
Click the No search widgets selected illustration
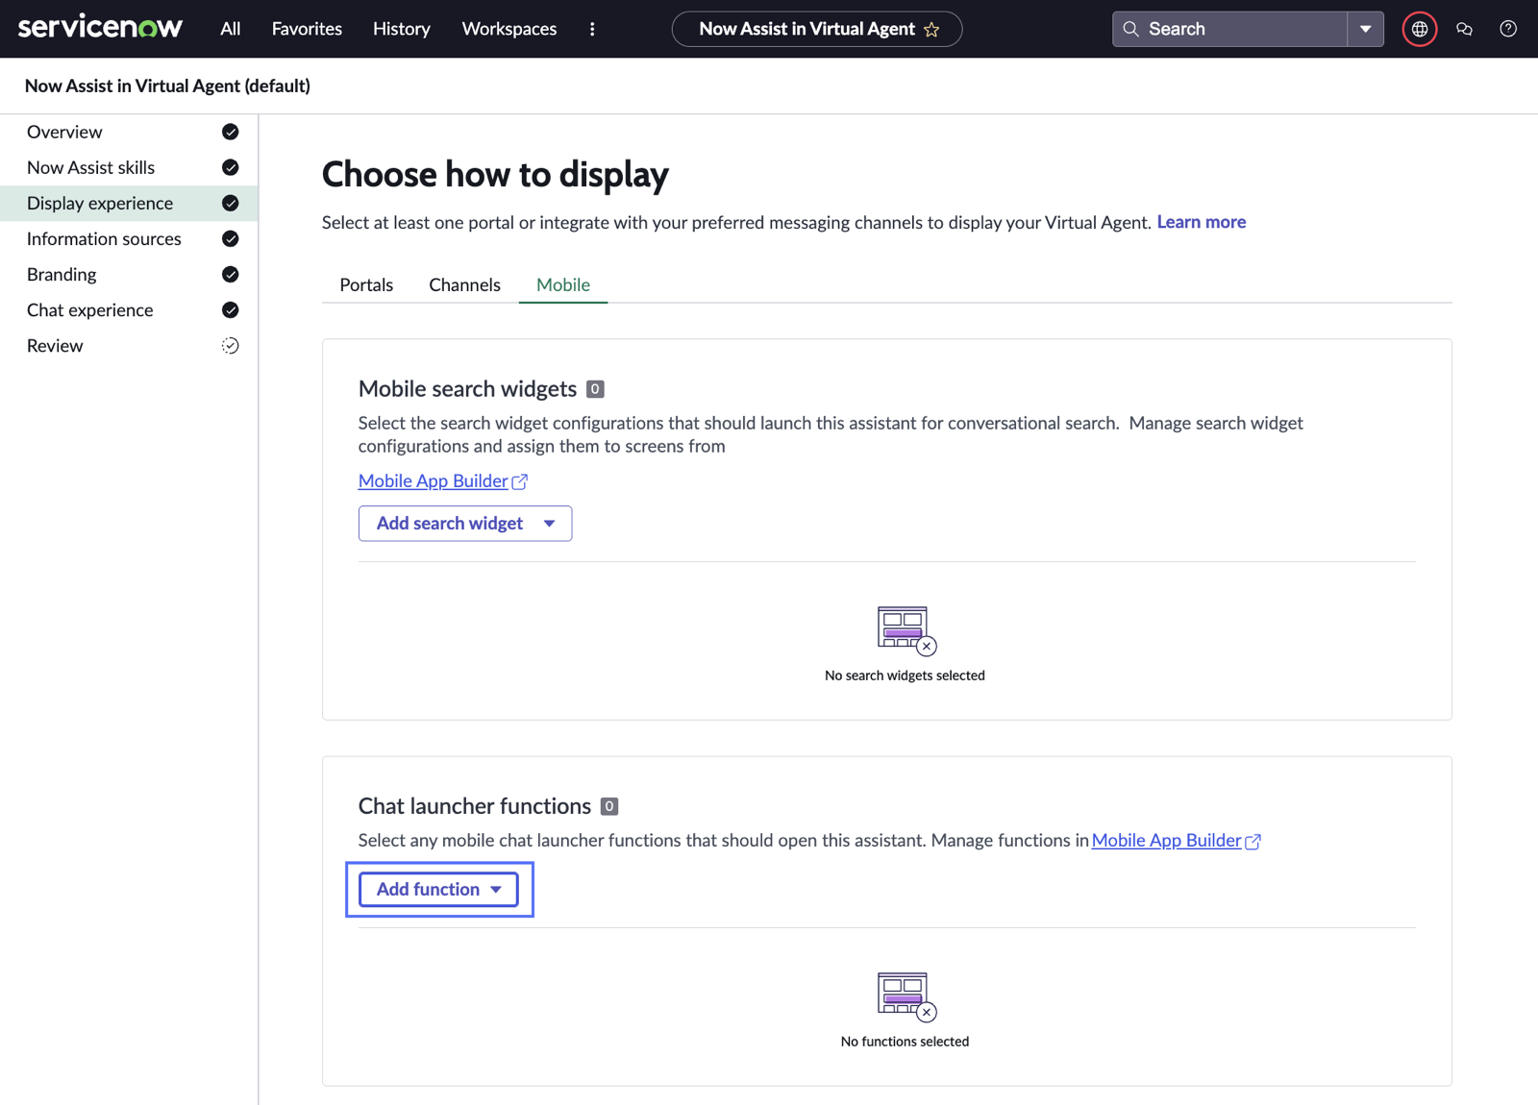(905, 630)
